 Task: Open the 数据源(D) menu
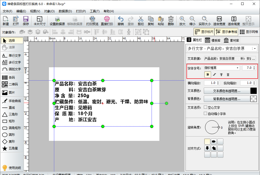pyautogui.click(x=65, y=11)
